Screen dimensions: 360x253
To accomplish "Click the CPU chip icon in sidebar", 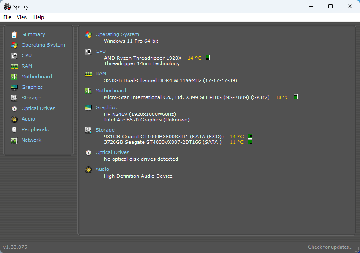I will [x=14, y=55].
